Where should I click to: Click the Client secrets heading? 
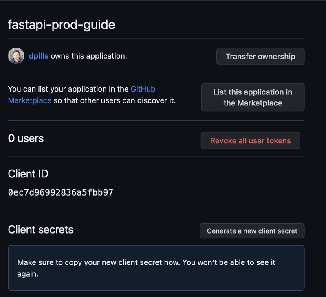[x=40, y=229]
